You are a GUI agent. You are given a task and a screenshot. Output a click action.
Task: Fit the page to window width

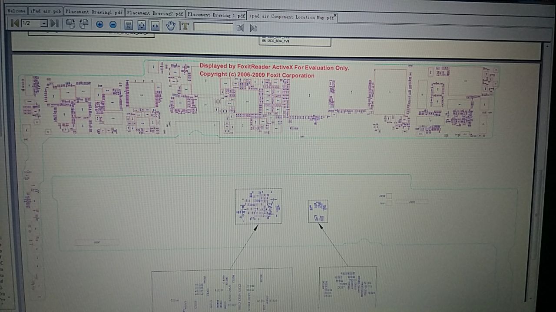pyautogui.click(x=155, y=26)
